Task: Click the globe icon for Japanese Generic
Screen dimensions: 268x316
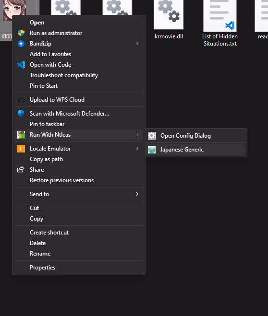Action: [x=152, y=150]
